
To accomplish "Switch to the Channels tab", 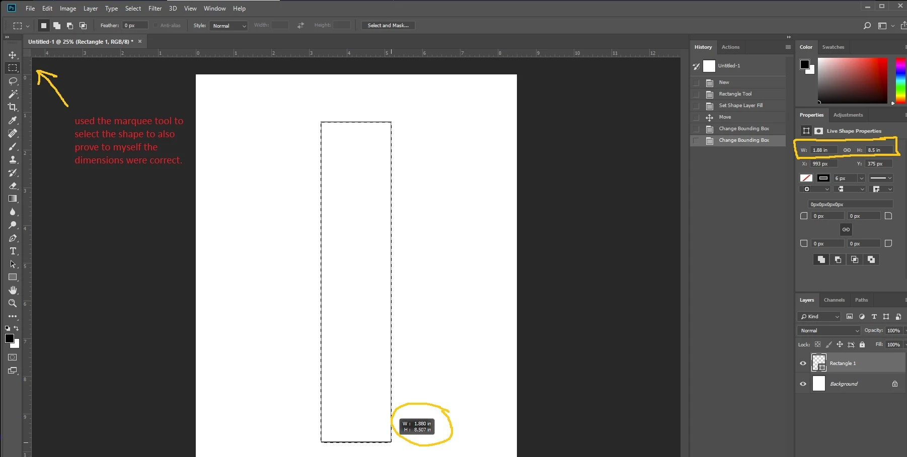I will tap(834, 300).
